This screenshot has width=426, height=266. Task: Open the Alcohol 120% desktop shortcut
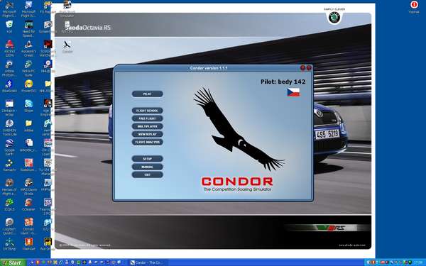pos(9,48)
